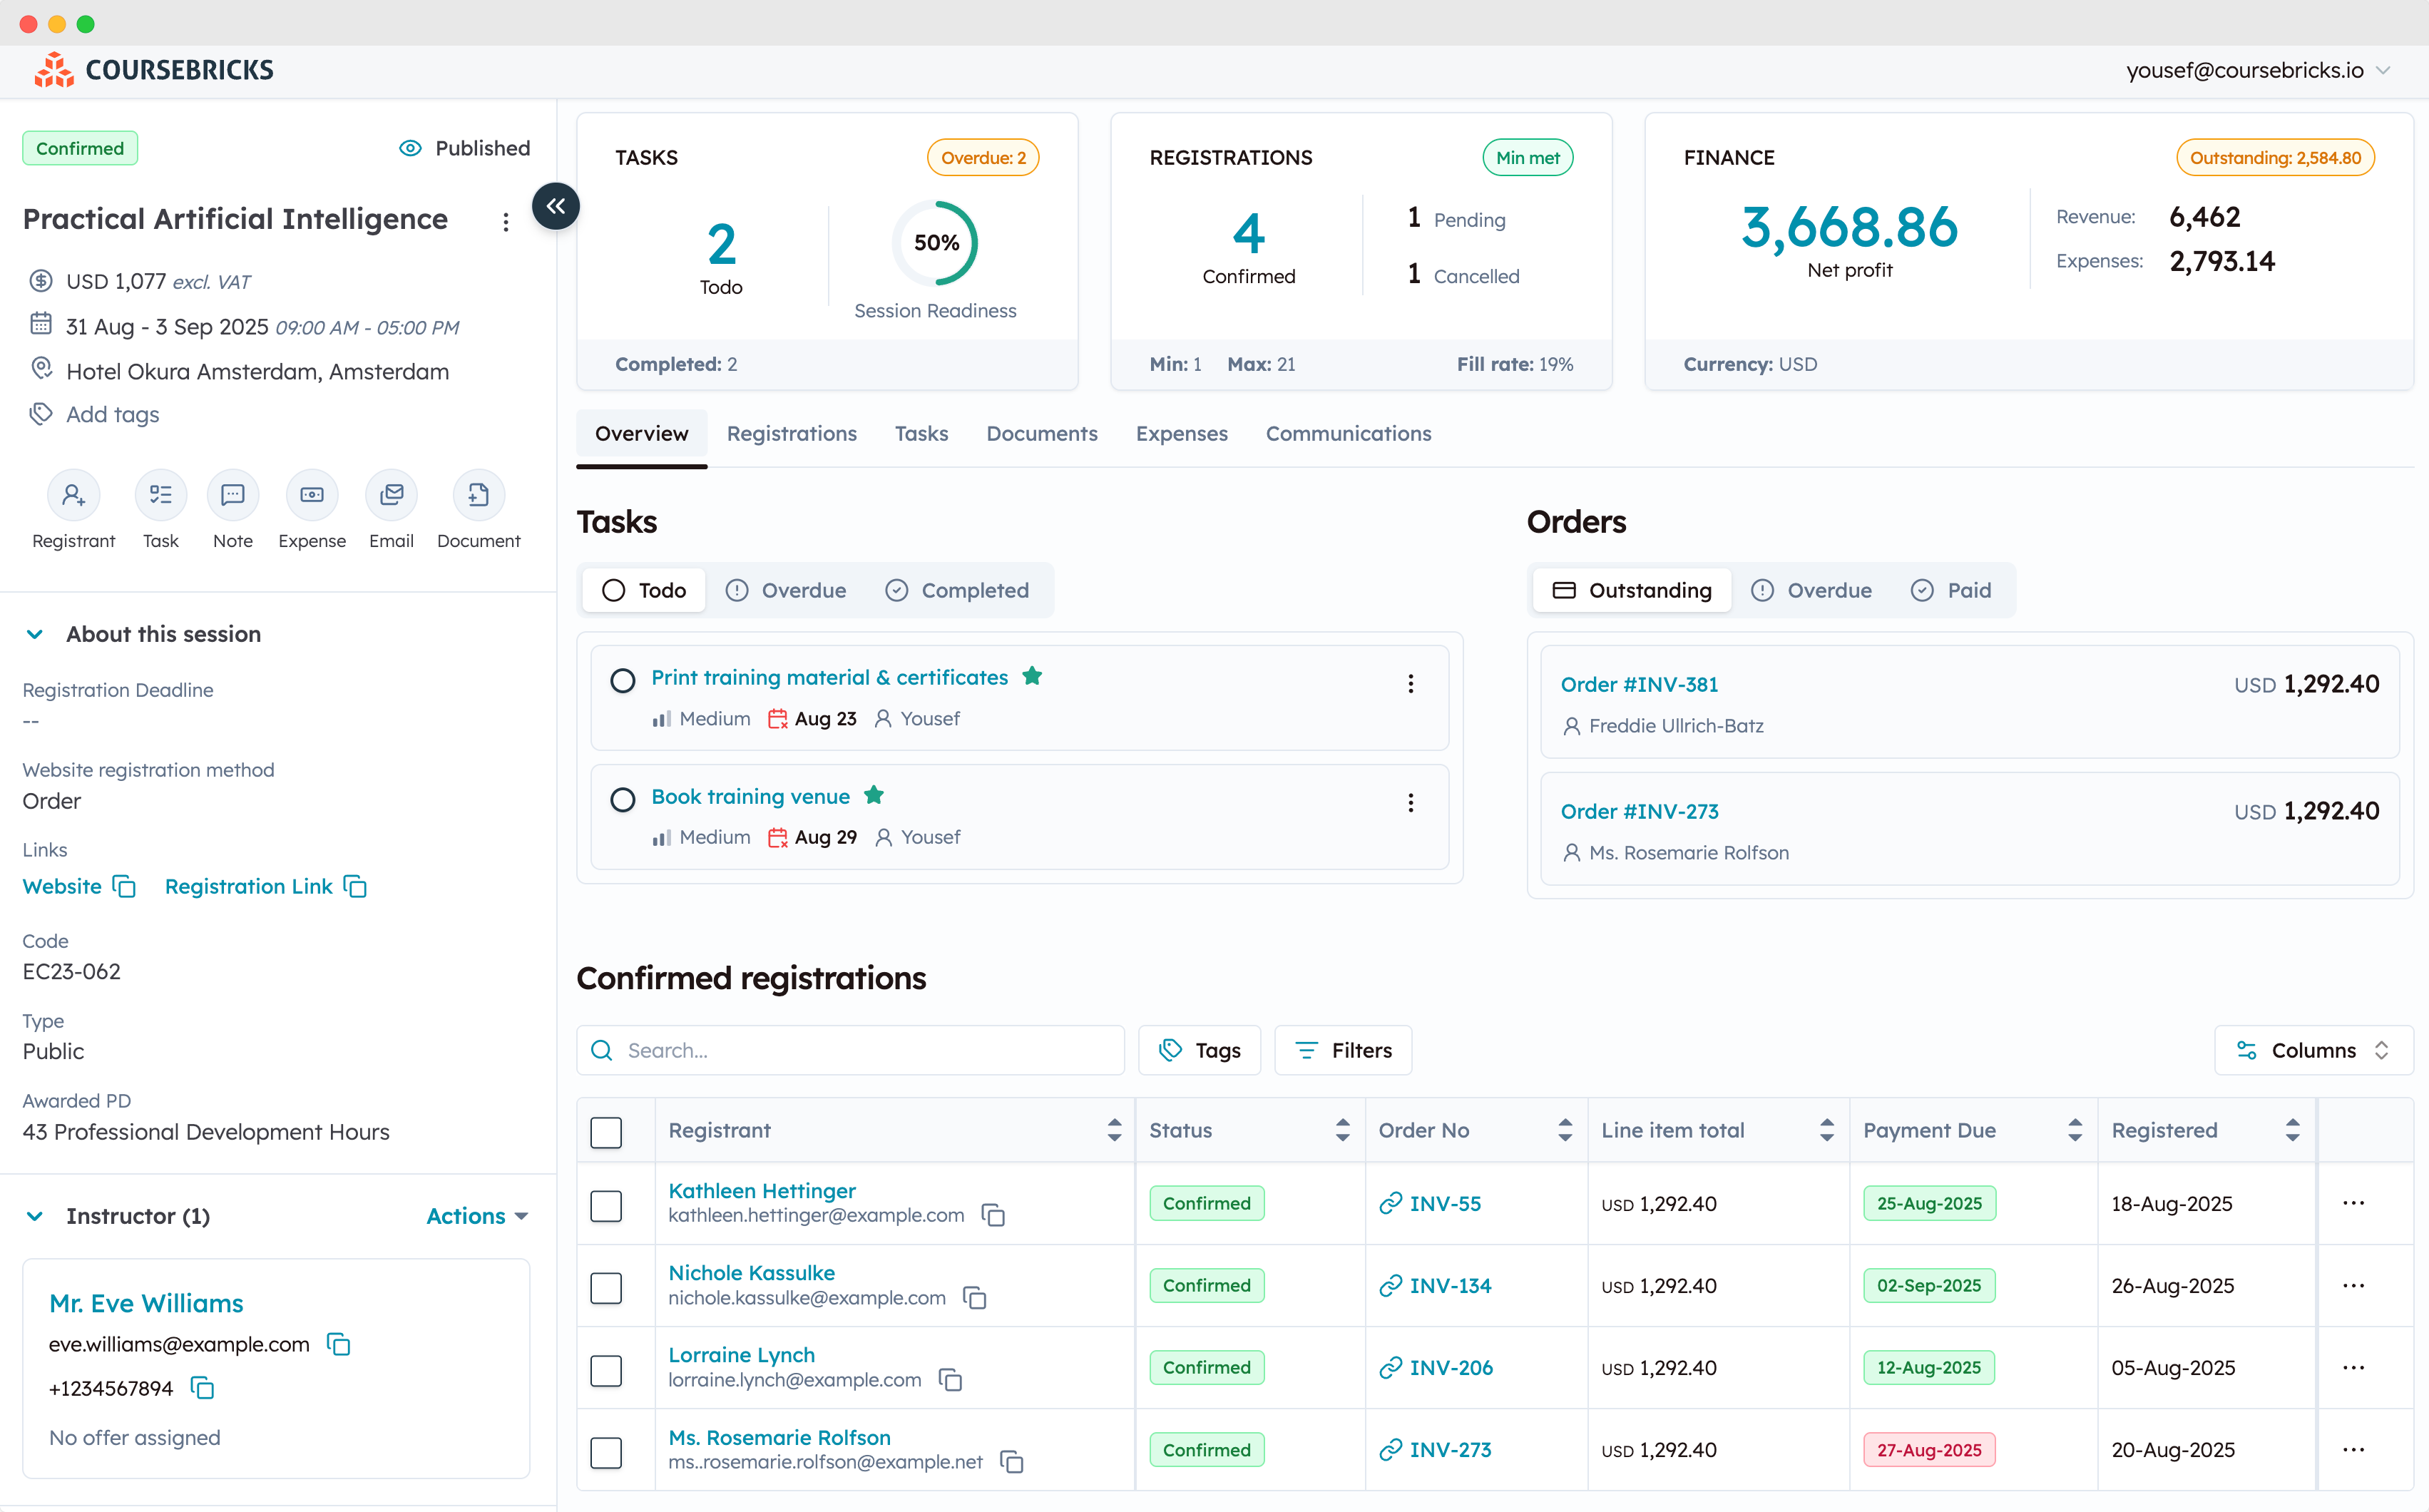
Task: Open the Email quick action
Action: pyautogui.click(x=391, y=496)
